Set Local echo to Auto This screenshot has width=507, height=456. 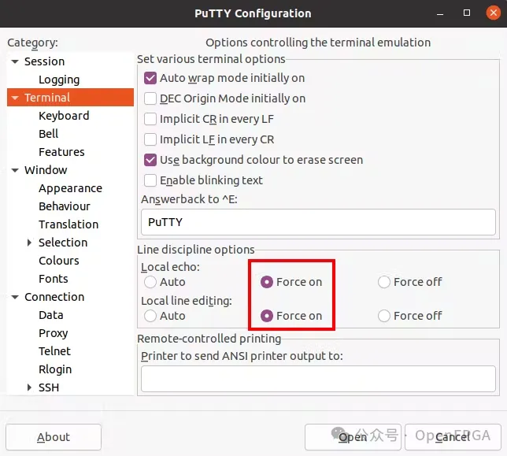pyautogui.click(x=150, y=282)
